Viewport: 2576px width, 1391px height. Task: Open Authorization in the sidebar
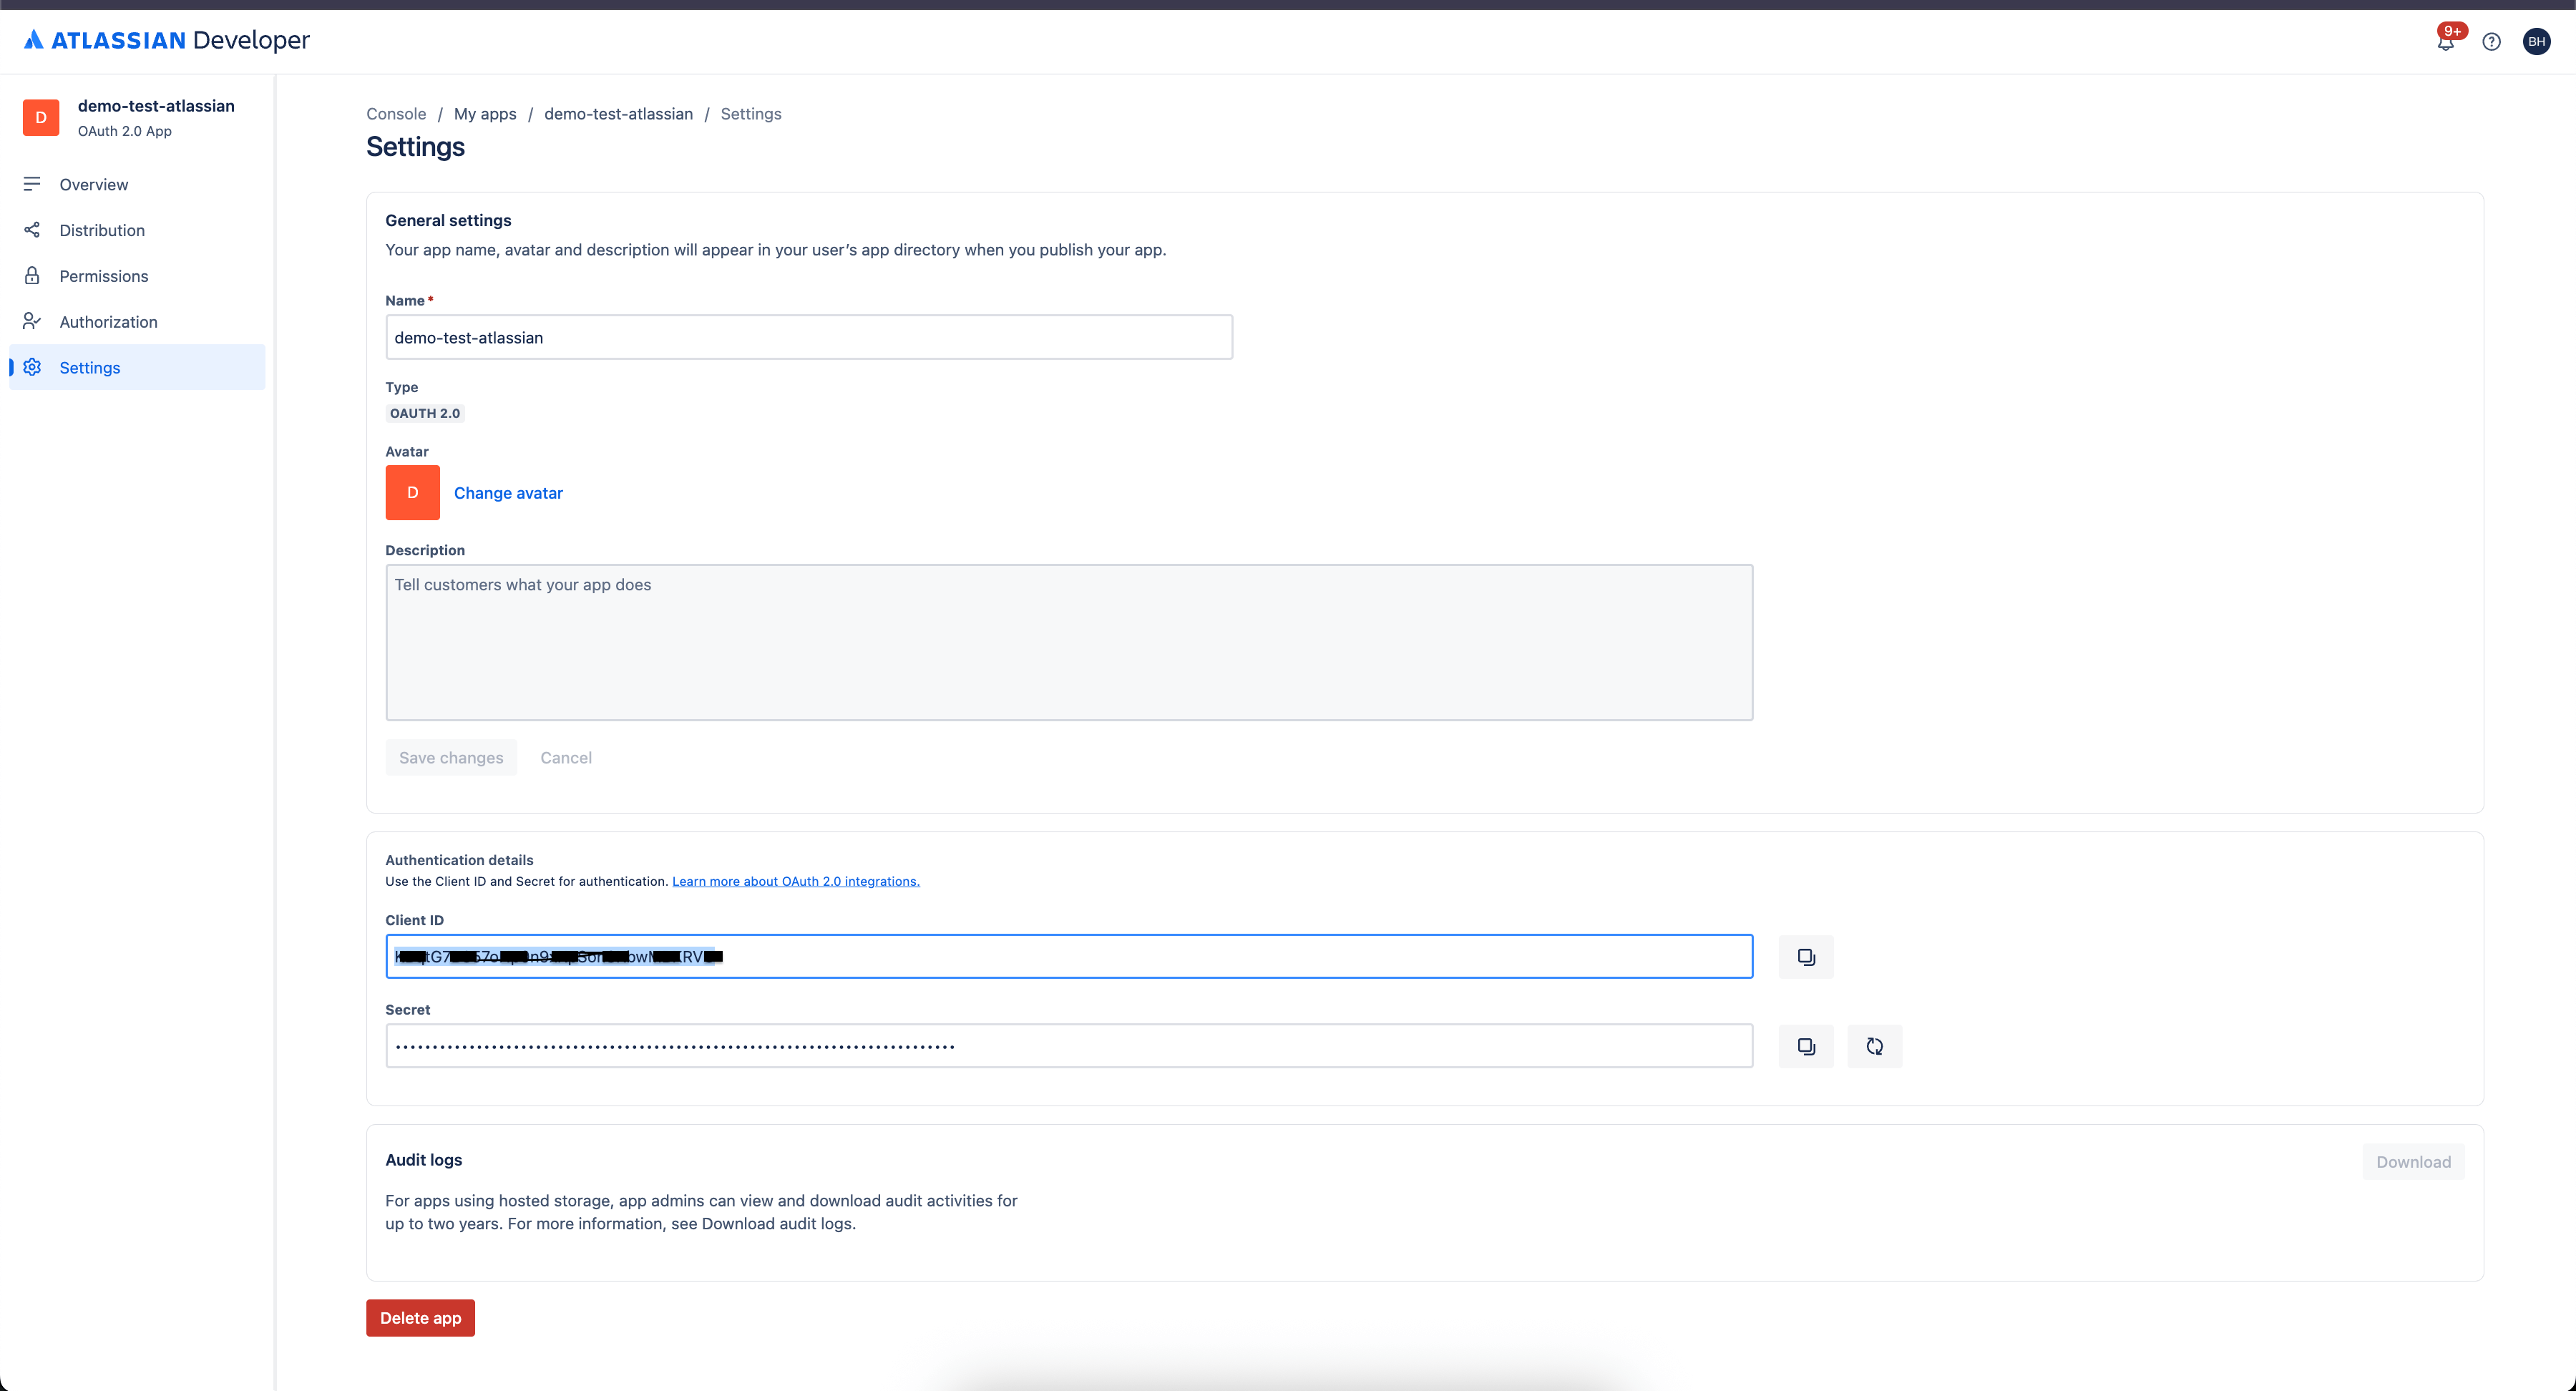pyautogui.click(x=137, y=322)
